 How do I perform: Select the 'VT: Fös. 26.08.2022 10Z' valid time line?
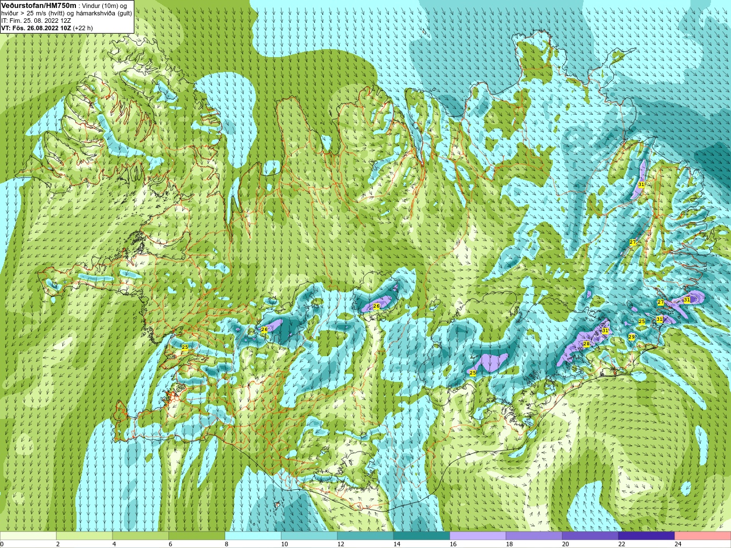point(36,28)
